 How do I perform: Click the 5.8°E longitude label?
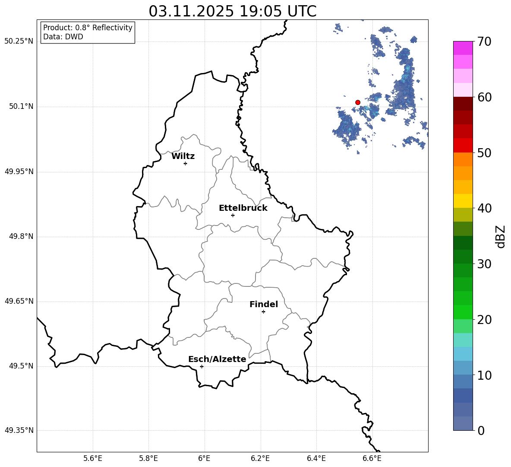pyautogui.click(x=148, y=458)
